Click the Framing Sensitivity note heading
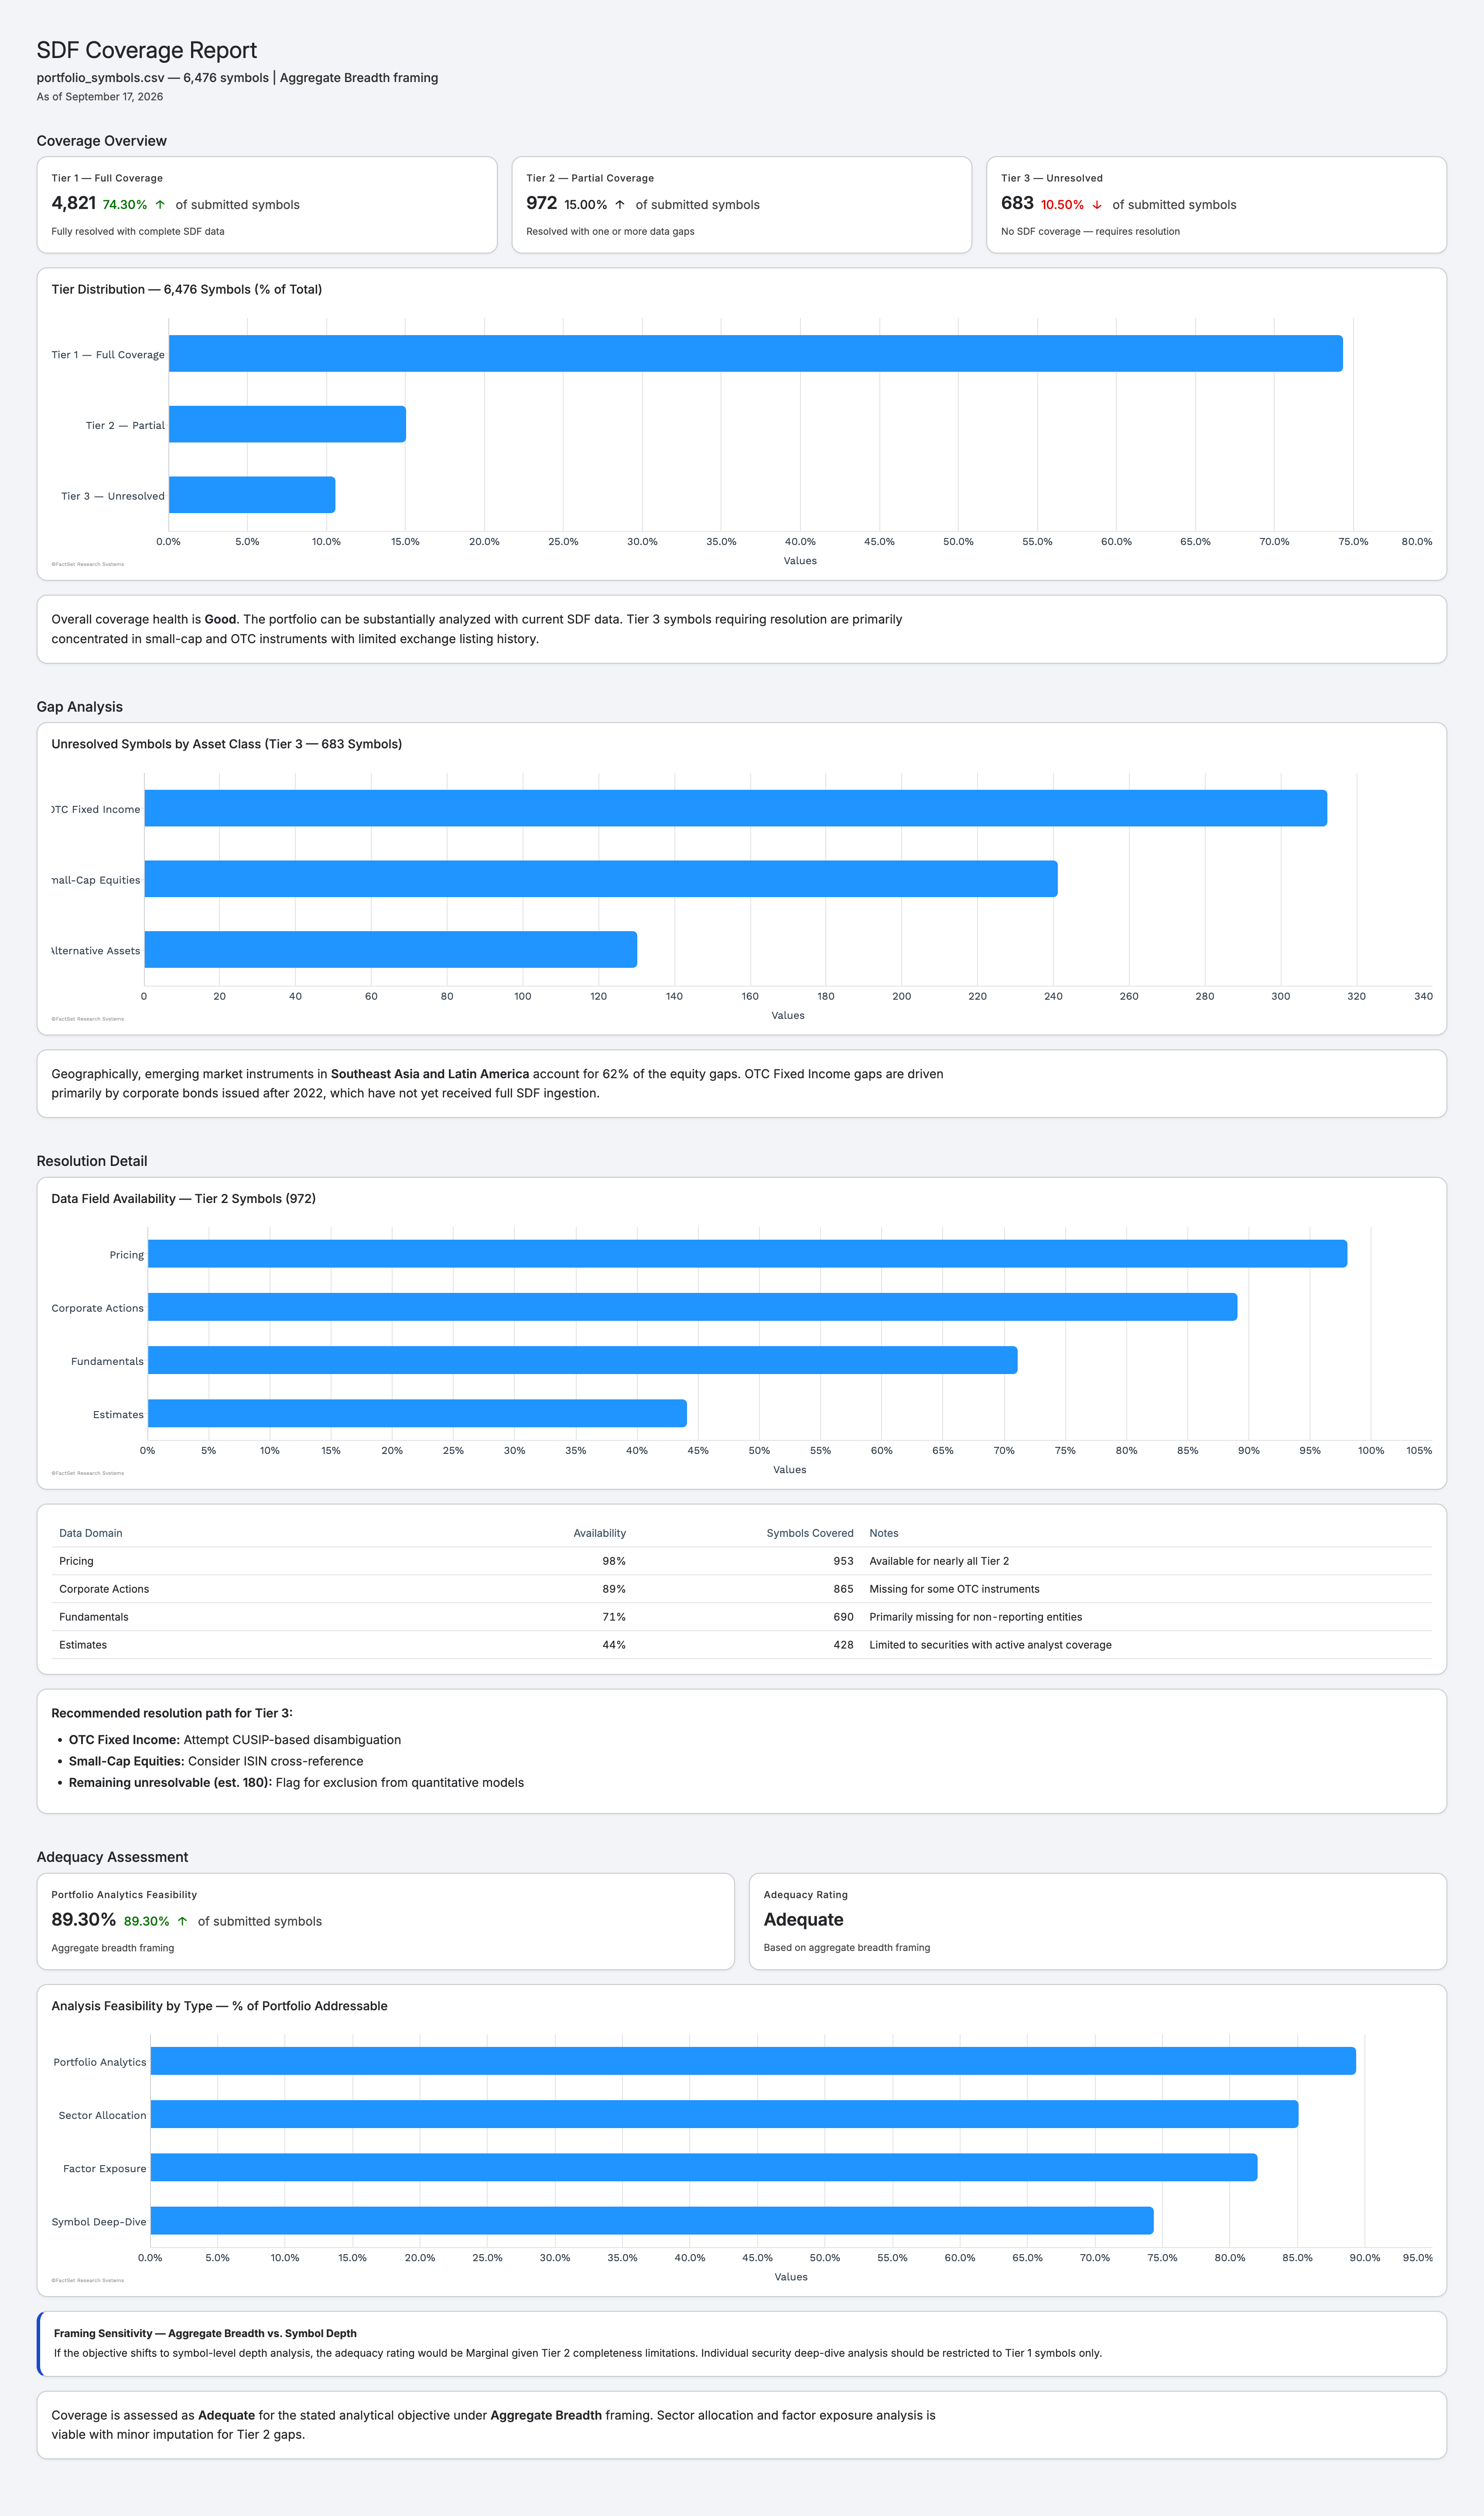The width and height of the screenshot is (1484, 2516). point(205,2333)
